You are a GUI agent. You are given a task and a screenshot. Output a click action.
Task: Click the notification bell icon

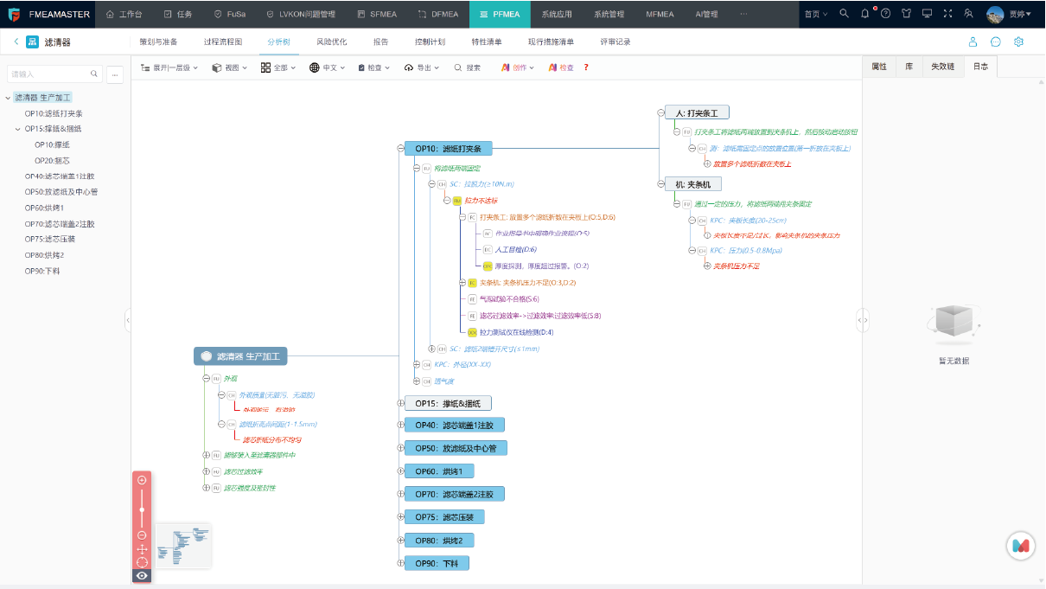coord(865,14)
